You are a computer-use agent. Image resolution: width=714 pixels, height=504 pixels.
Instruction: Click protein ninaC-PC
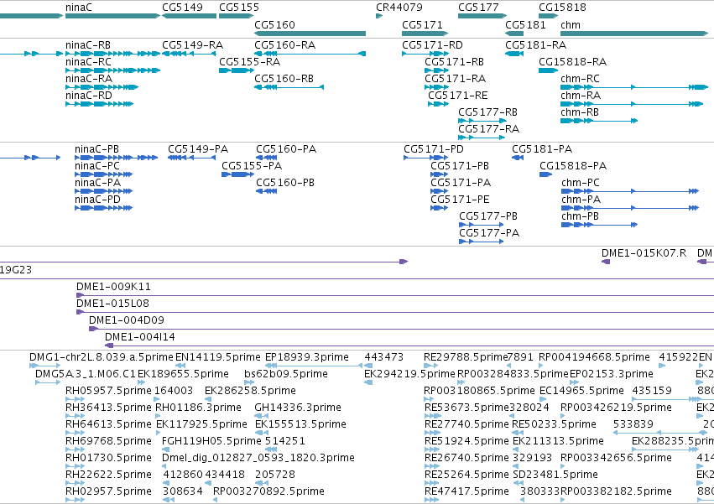pyautogui.click(x=103, y=174)
